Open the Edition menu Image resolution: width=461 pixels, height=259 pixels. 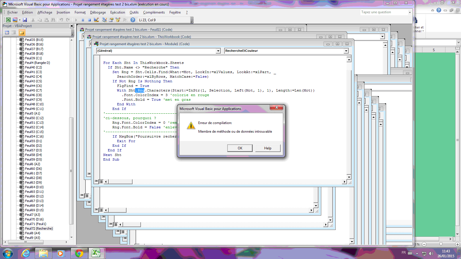27,12
